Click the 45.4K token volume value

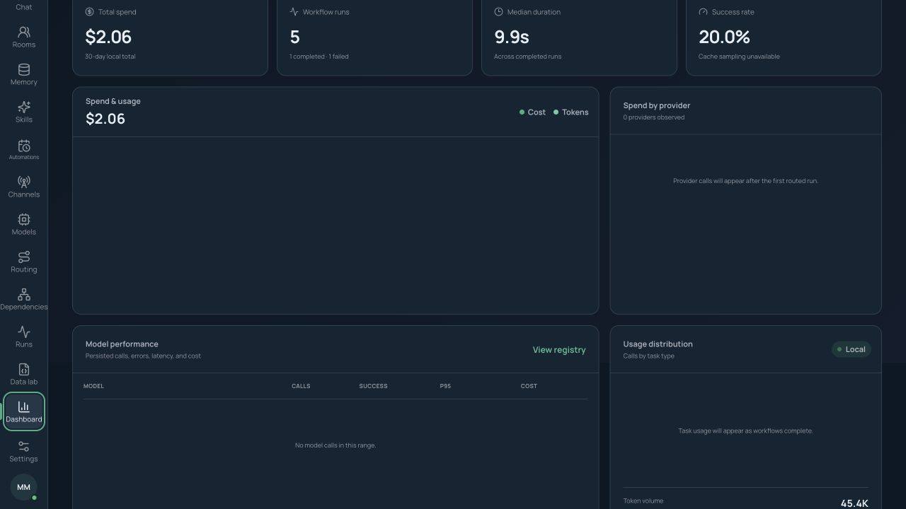point(854,503)
